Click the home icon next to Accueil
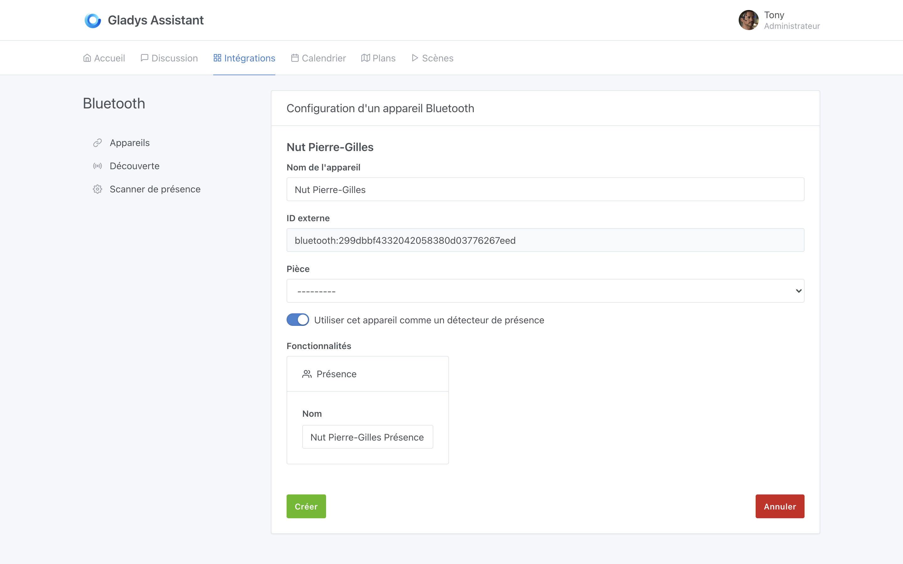The width and height of the screenshot is (903, 564). click(x=87, y=58)
